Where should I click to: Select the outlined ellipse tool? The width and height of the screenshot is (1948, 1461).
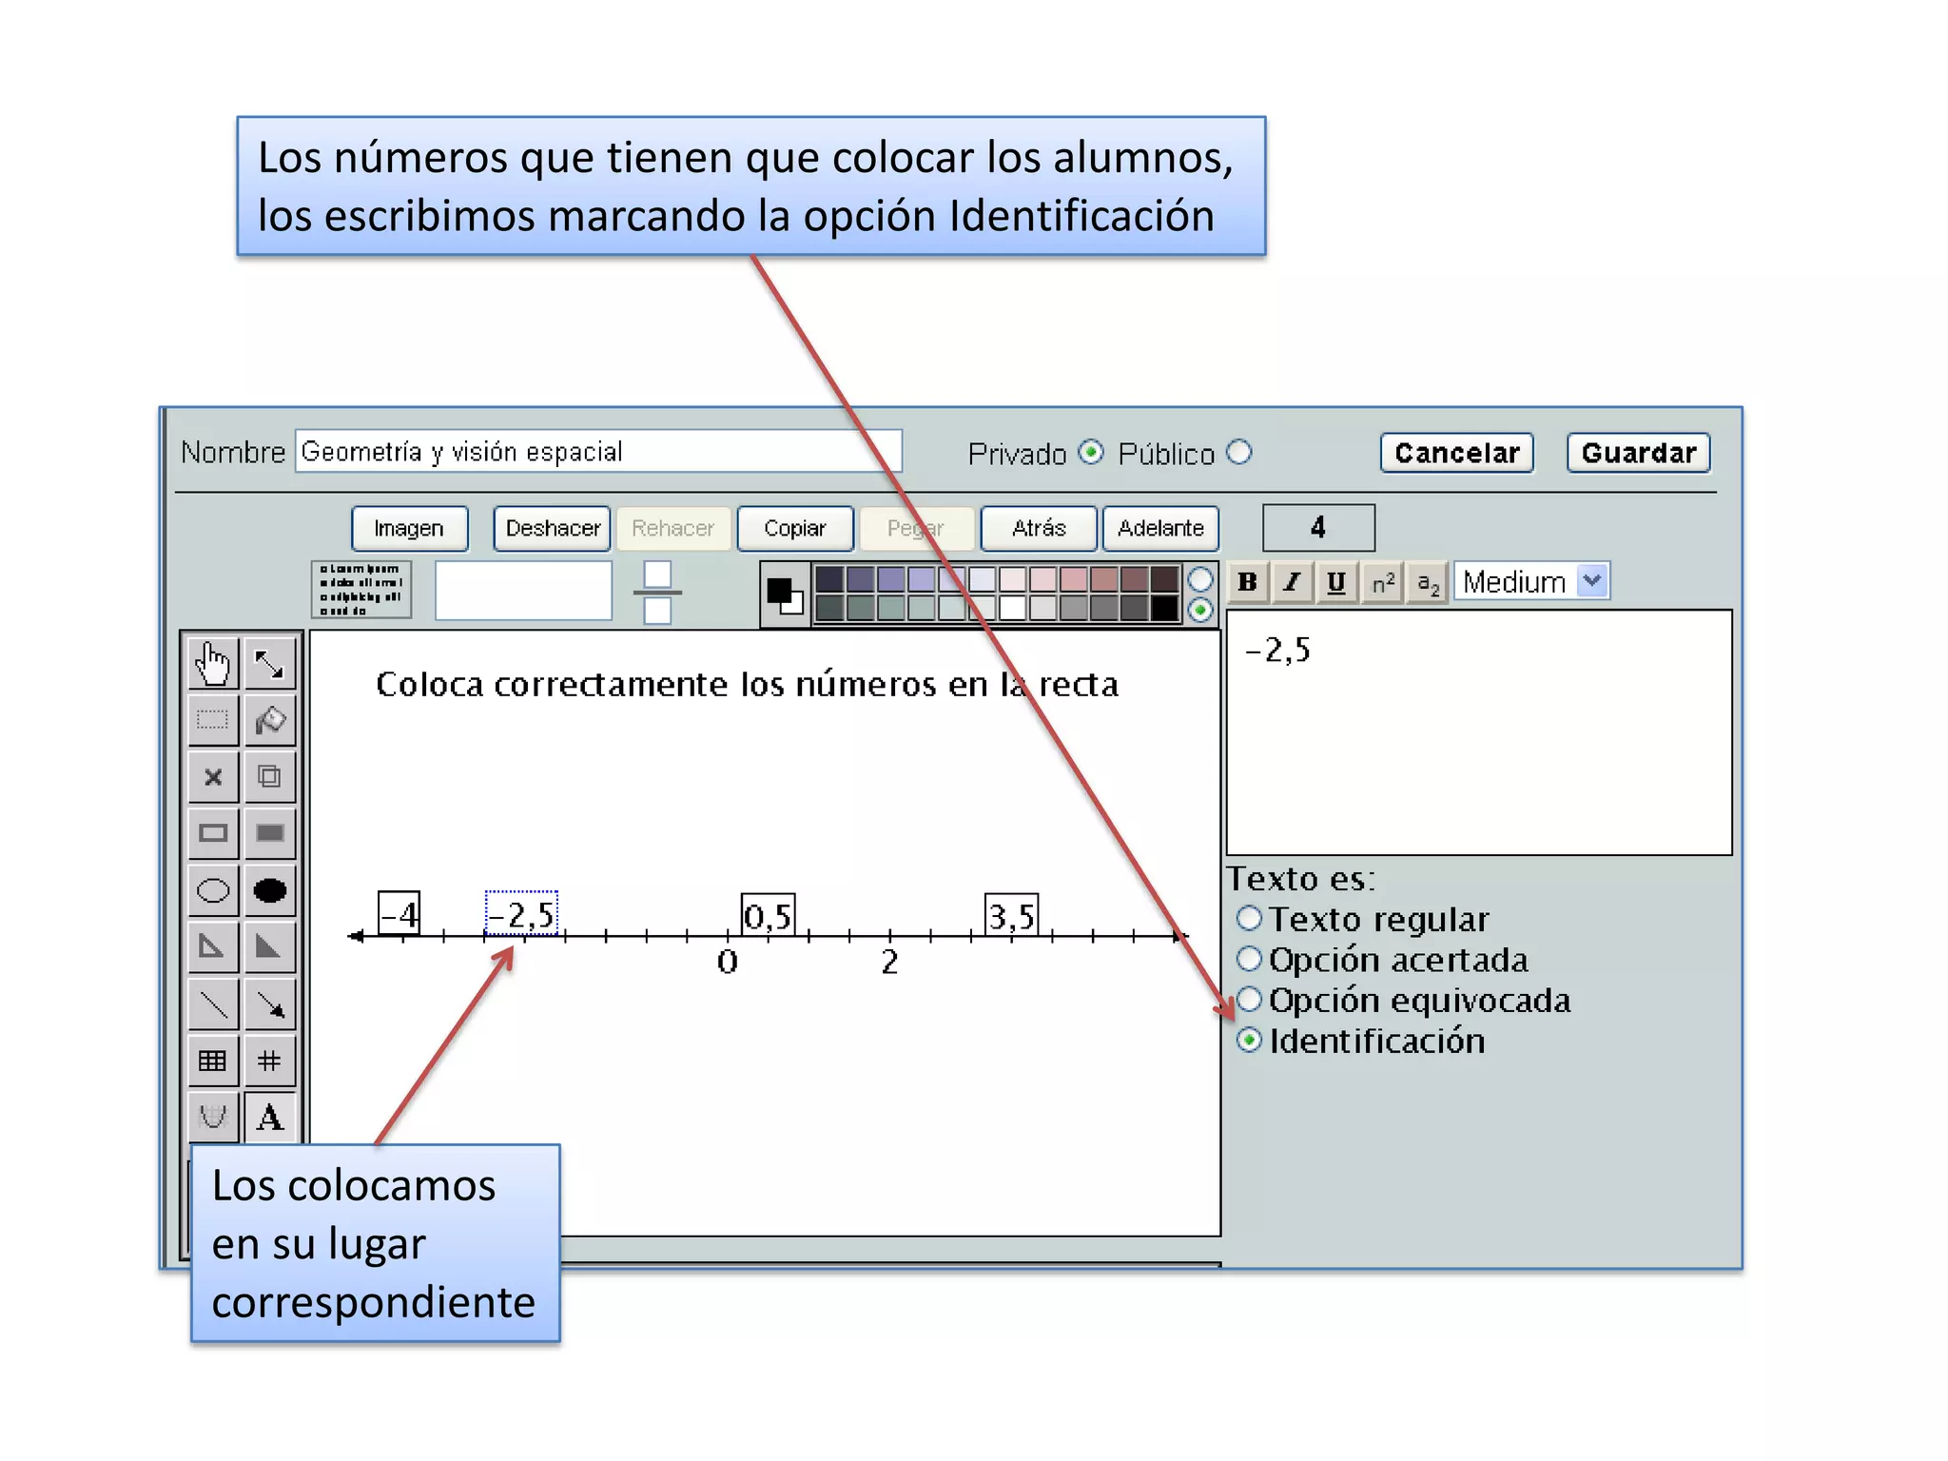pyautogui.click(x=213, y=891)
